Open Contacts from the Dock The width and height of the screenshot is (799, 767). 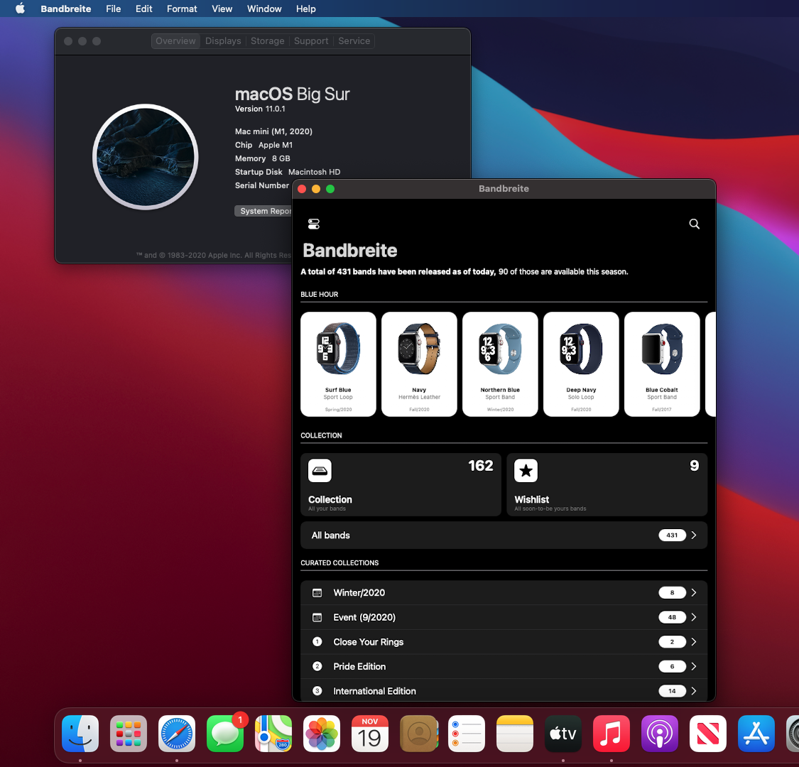pyautogui.click(x=418, y=734)
